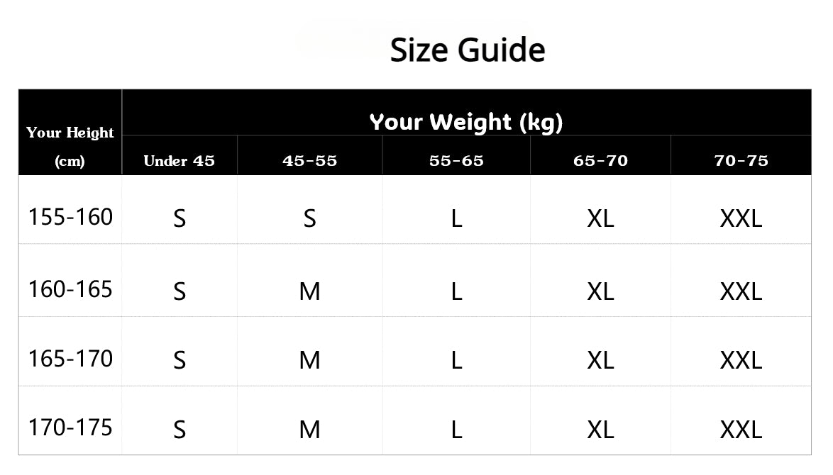This screenshot has height=475, width=833.
Task: Select the 65-70 weight column header
Action: (x=600, y=161)
